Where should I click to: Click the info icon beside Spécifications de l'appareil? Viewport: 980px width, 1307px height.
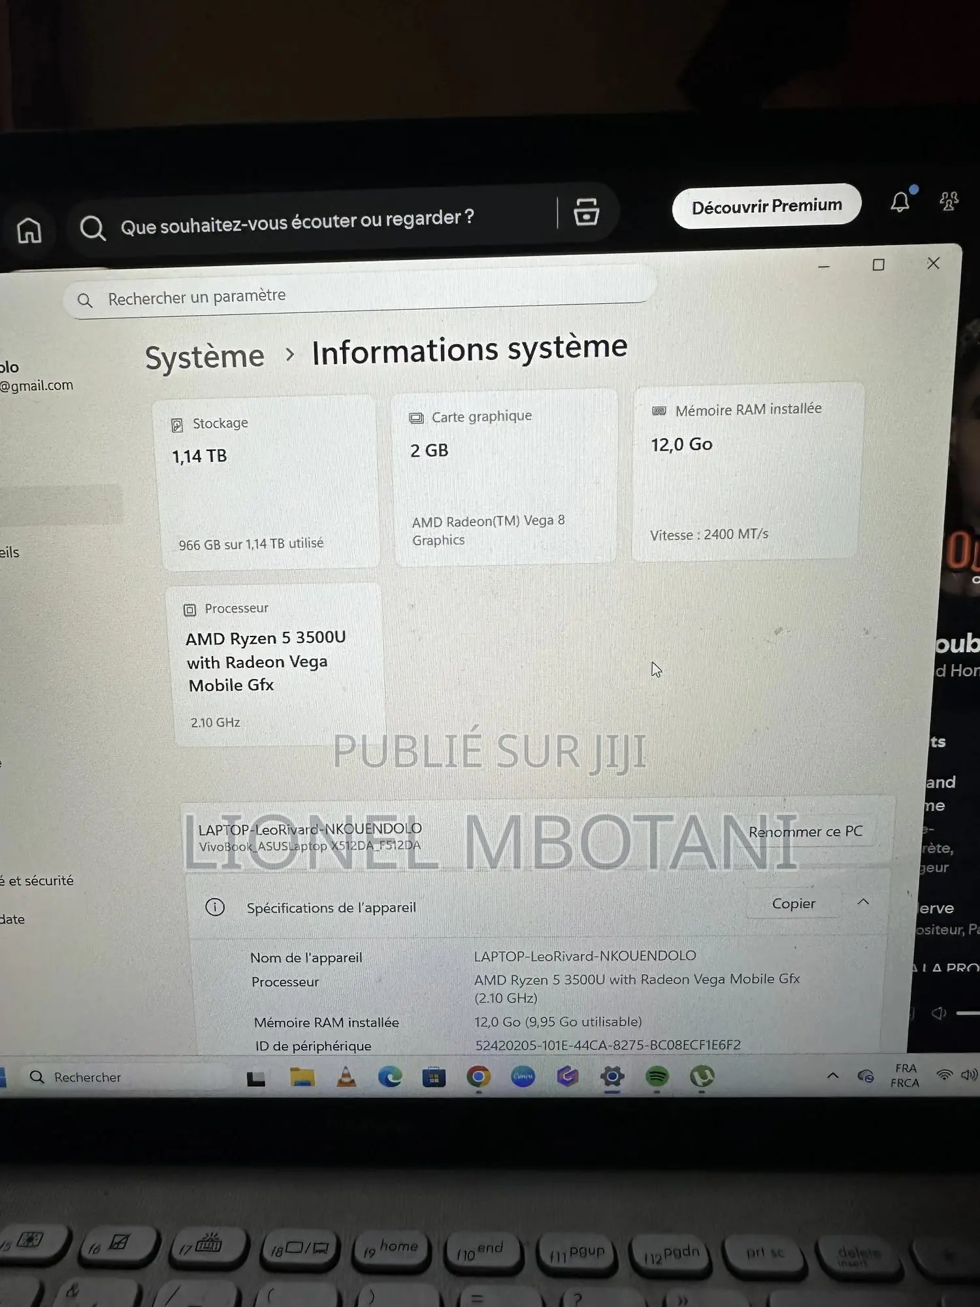click(x=215, y=907)
